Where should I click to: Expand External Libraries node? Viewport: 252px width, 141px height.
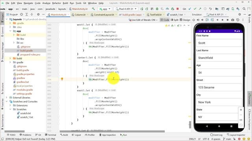click(x=7, y=98)
